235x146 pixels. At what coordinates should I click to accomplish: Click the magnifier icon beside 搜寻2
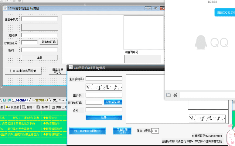pos(38,107)
